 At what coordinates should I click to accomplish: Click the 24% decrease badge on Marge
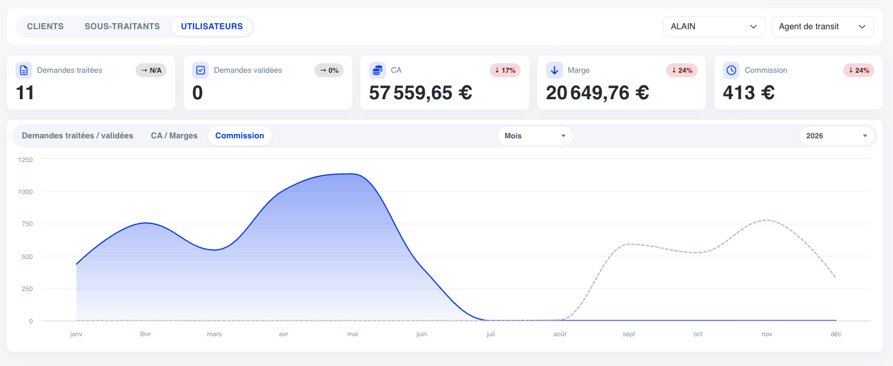(x=682, y=70)
